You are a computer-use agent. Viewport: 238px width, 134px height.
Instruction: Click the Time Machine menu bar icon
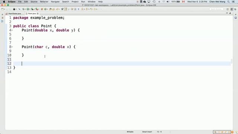tap(154, 1)
